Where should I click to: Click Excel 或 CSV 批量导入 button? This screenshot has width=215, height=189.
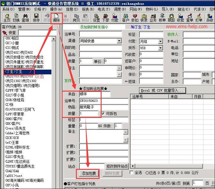tap(162, 90)
